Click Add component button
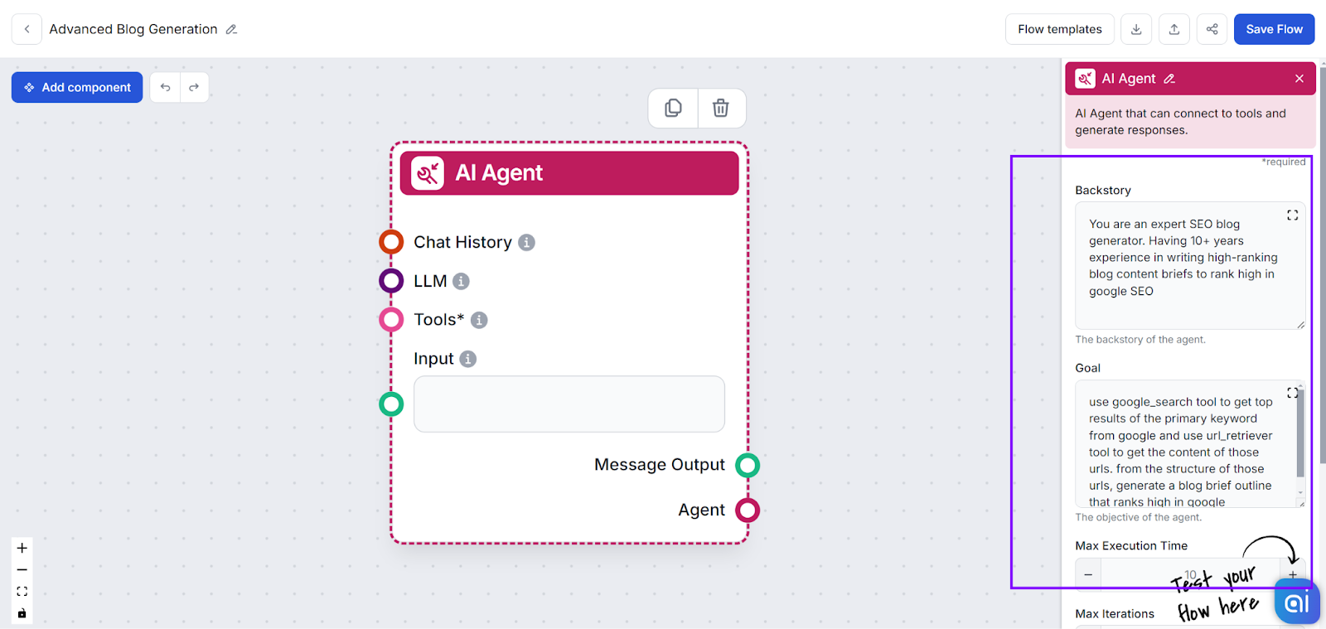 point(77,87)
